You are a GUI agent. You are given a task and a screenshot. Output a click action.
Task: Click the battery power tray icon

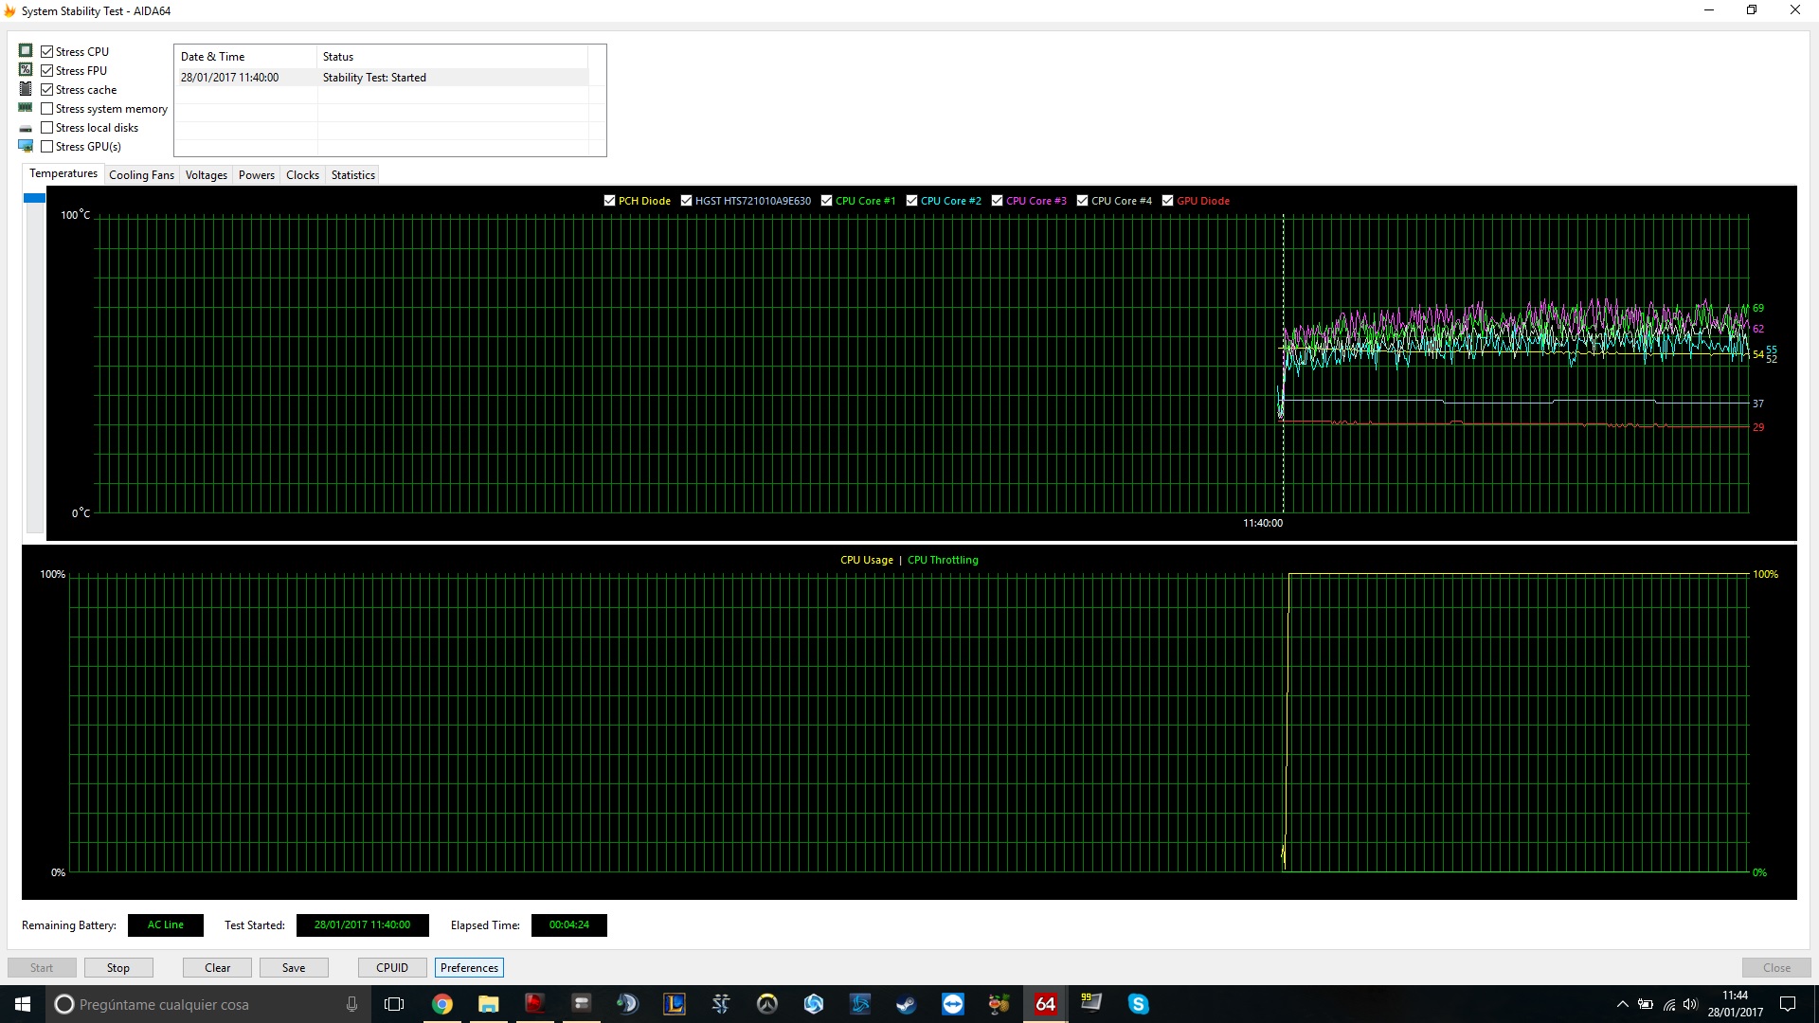click(1647, 1004)
